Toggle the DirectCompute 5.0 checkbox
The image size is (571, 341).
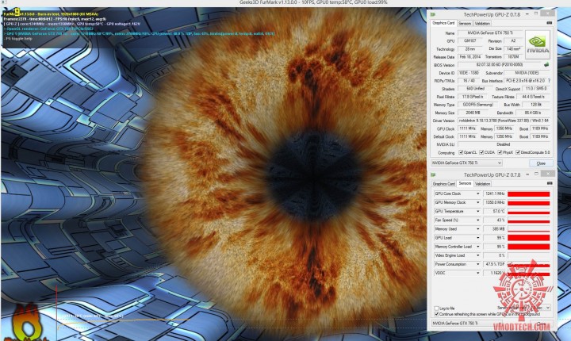(518, 152)
